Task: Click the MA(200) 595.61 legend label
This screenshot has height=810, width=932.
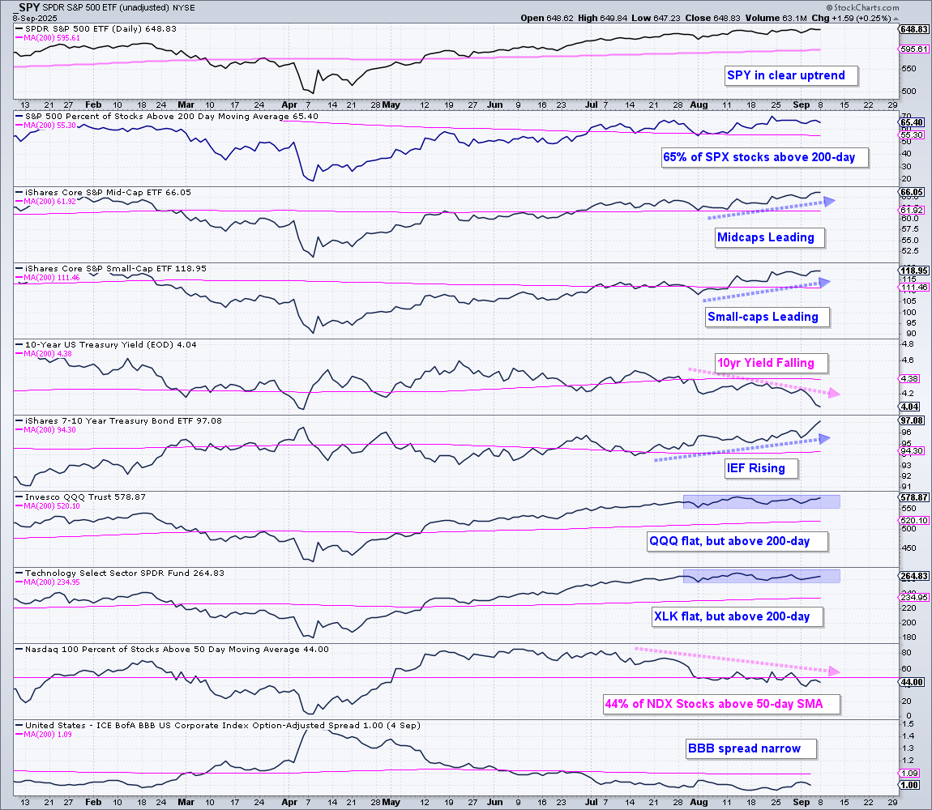Action: click(48, 38)
